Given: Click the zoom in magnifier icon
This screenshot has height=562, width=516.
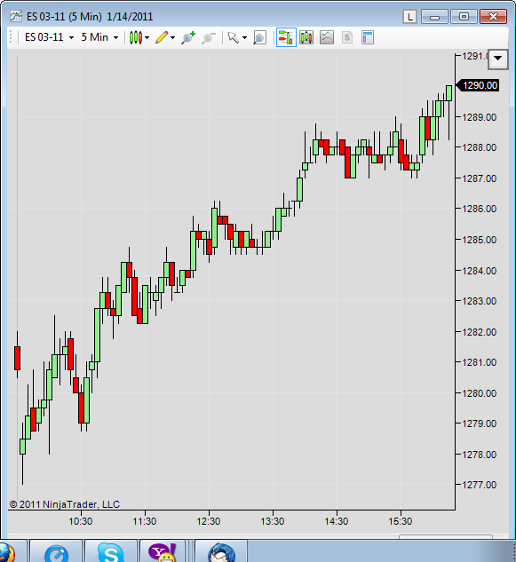Looking at the screenshot, I should (188, 37).
